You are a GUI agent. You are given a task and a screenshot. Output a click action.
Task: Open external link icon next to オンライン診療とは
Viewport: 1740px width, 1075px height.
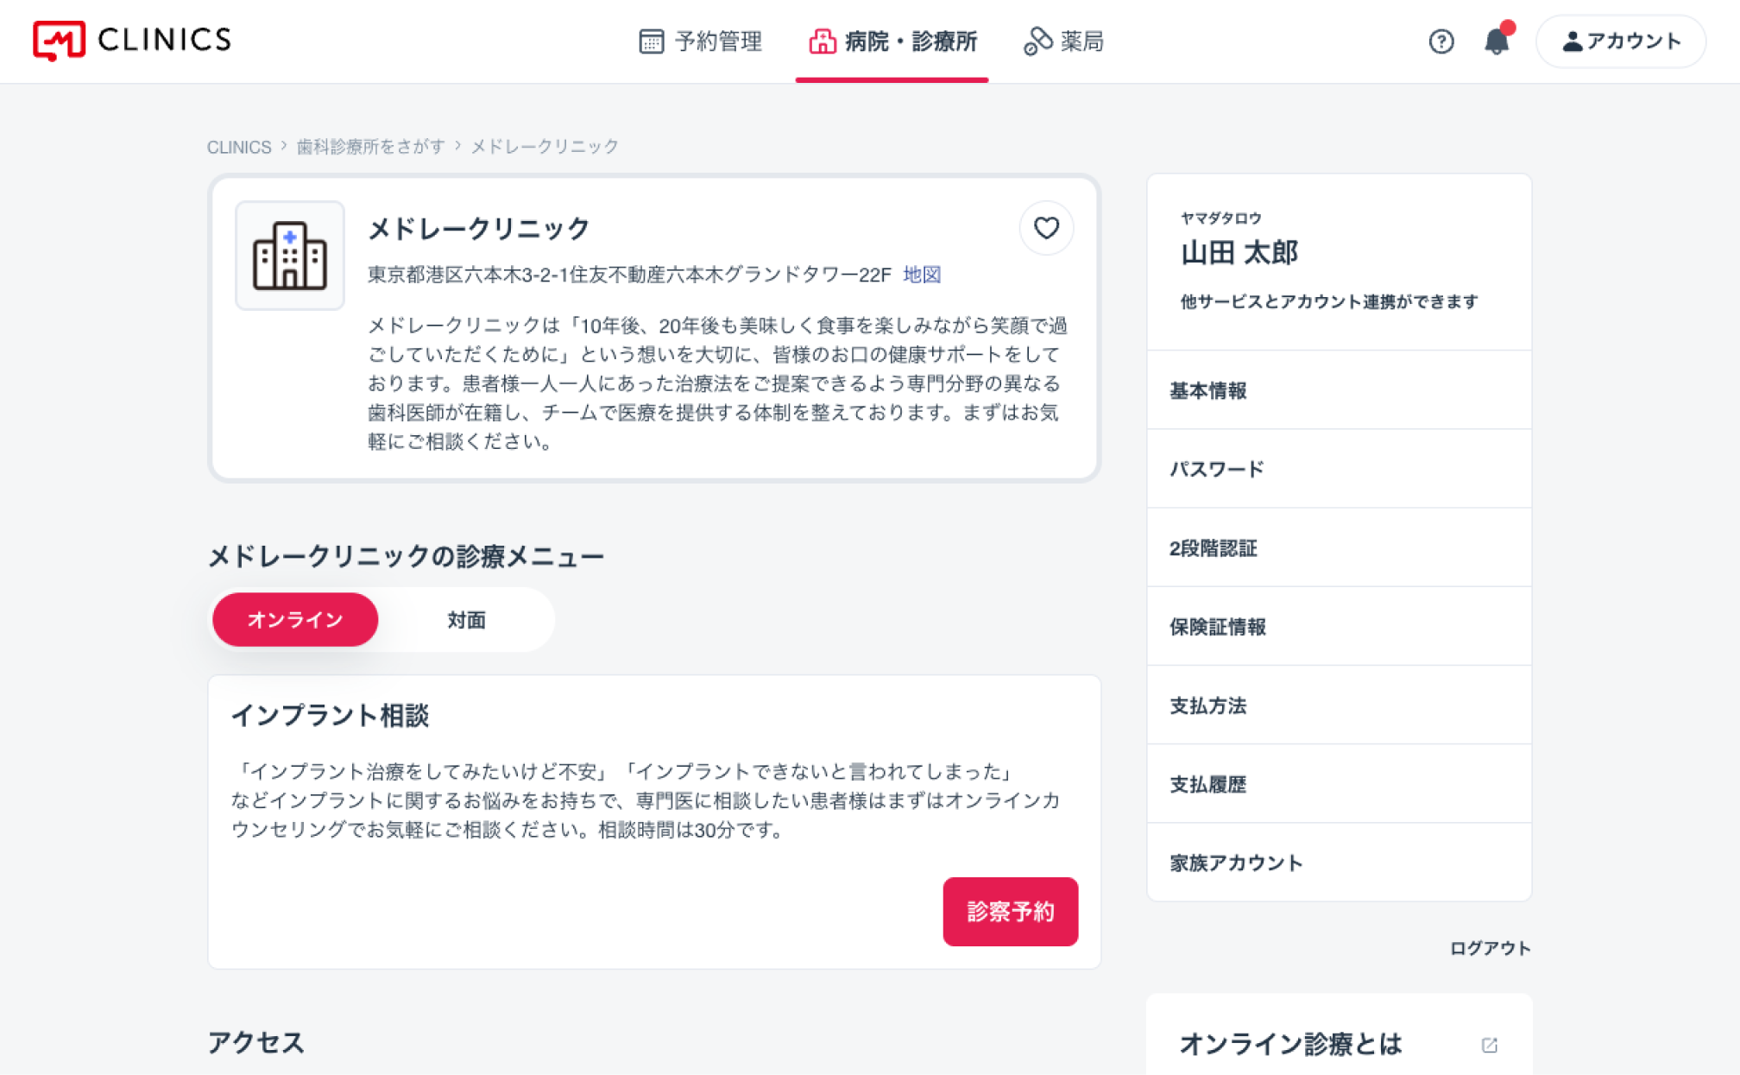point(1489,1045)
